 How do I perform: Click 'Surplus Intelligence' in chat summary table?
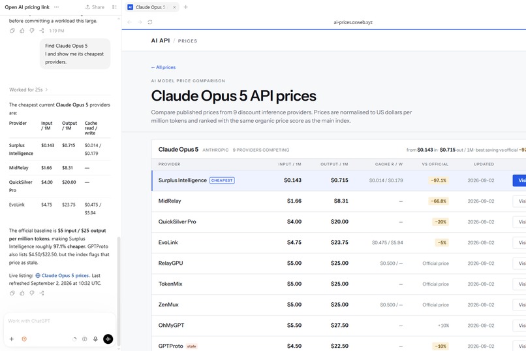[x=21, y=150]
